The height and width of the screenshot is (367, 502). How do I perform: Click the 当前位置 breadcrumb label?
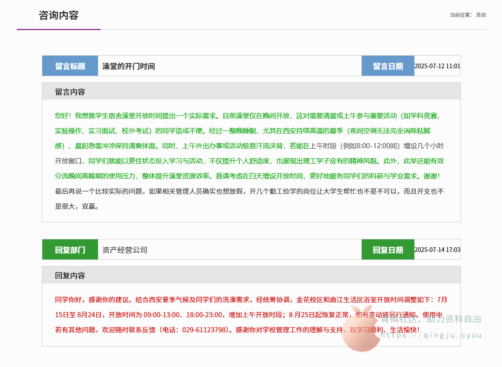click(x=461, y=15)
